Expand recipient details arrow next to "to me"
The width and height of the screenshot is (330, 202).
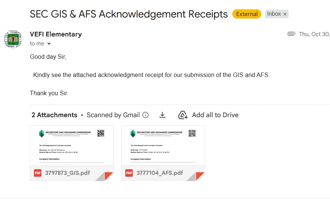(x=49, y=44)
